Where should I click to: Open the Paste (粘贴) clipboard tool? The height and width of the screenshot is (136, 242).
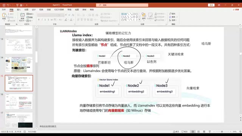[4, 17]
